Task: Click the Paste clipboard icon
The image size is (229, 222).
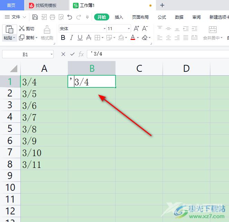Action: (x=9, y=29)
